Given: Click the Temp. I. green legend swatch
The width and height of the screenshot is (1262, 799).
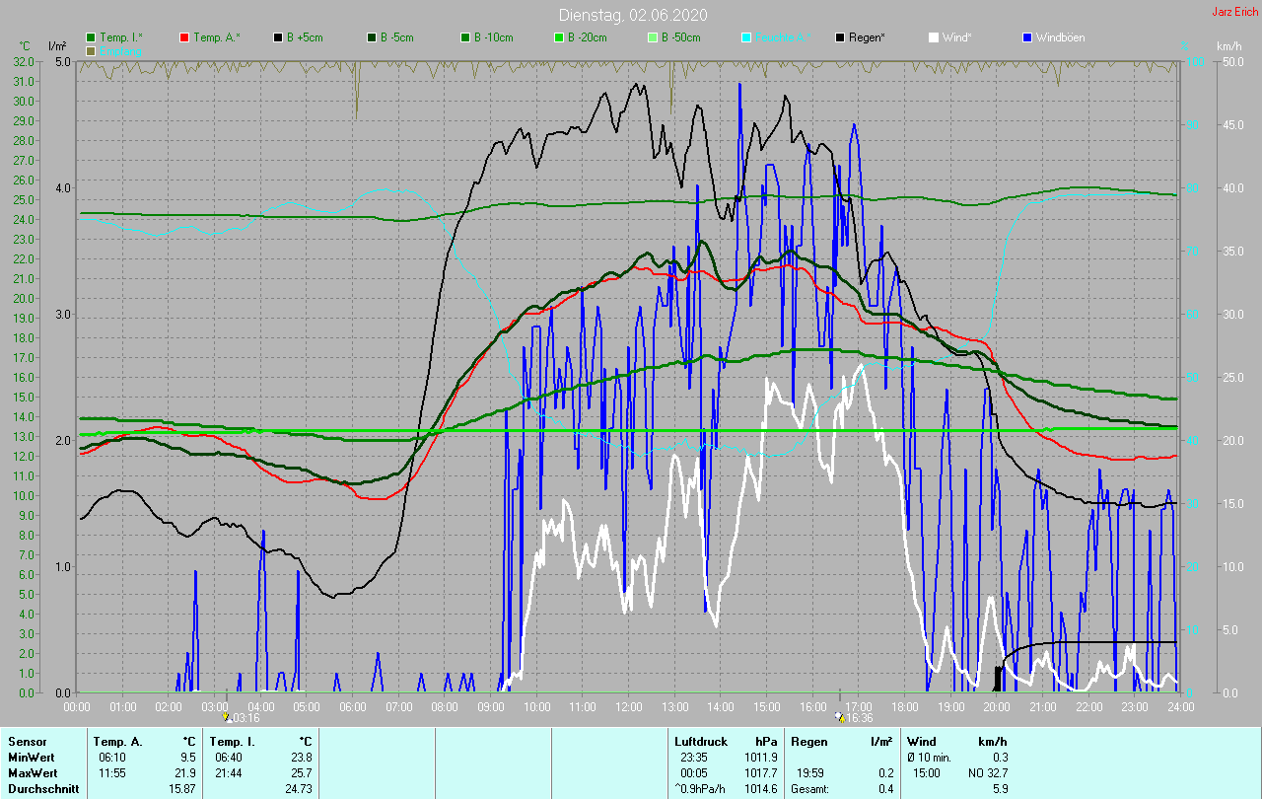Looking at the screenshot, I should (92, 37).
